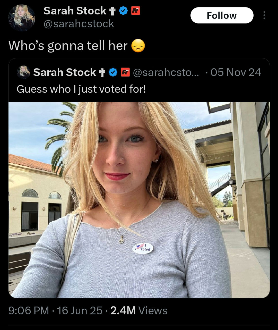
Task: Click the RTV badge in quoted tweet
Action: [125, 72]
